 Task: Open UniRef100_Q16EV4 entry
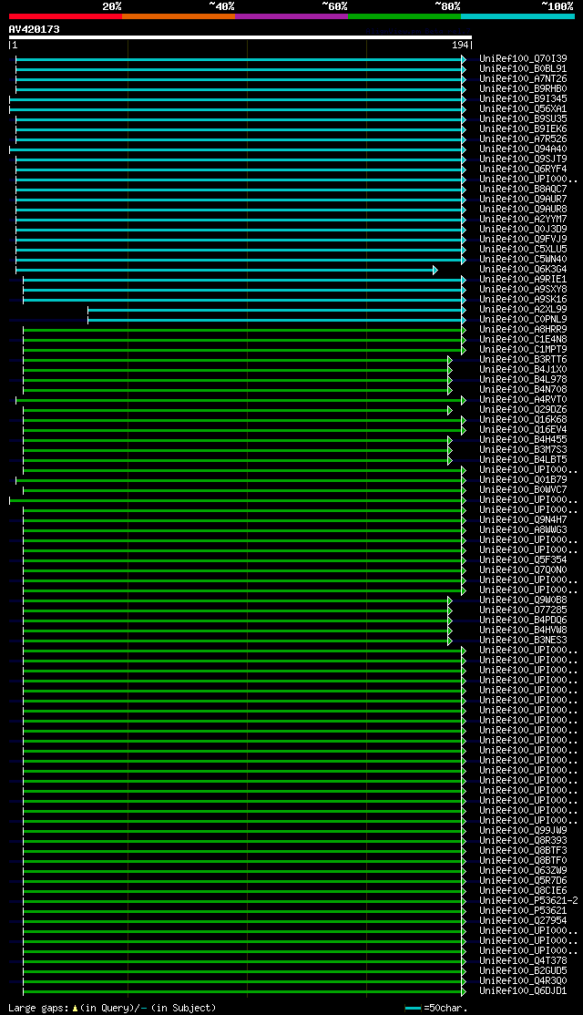coord(523,430)
